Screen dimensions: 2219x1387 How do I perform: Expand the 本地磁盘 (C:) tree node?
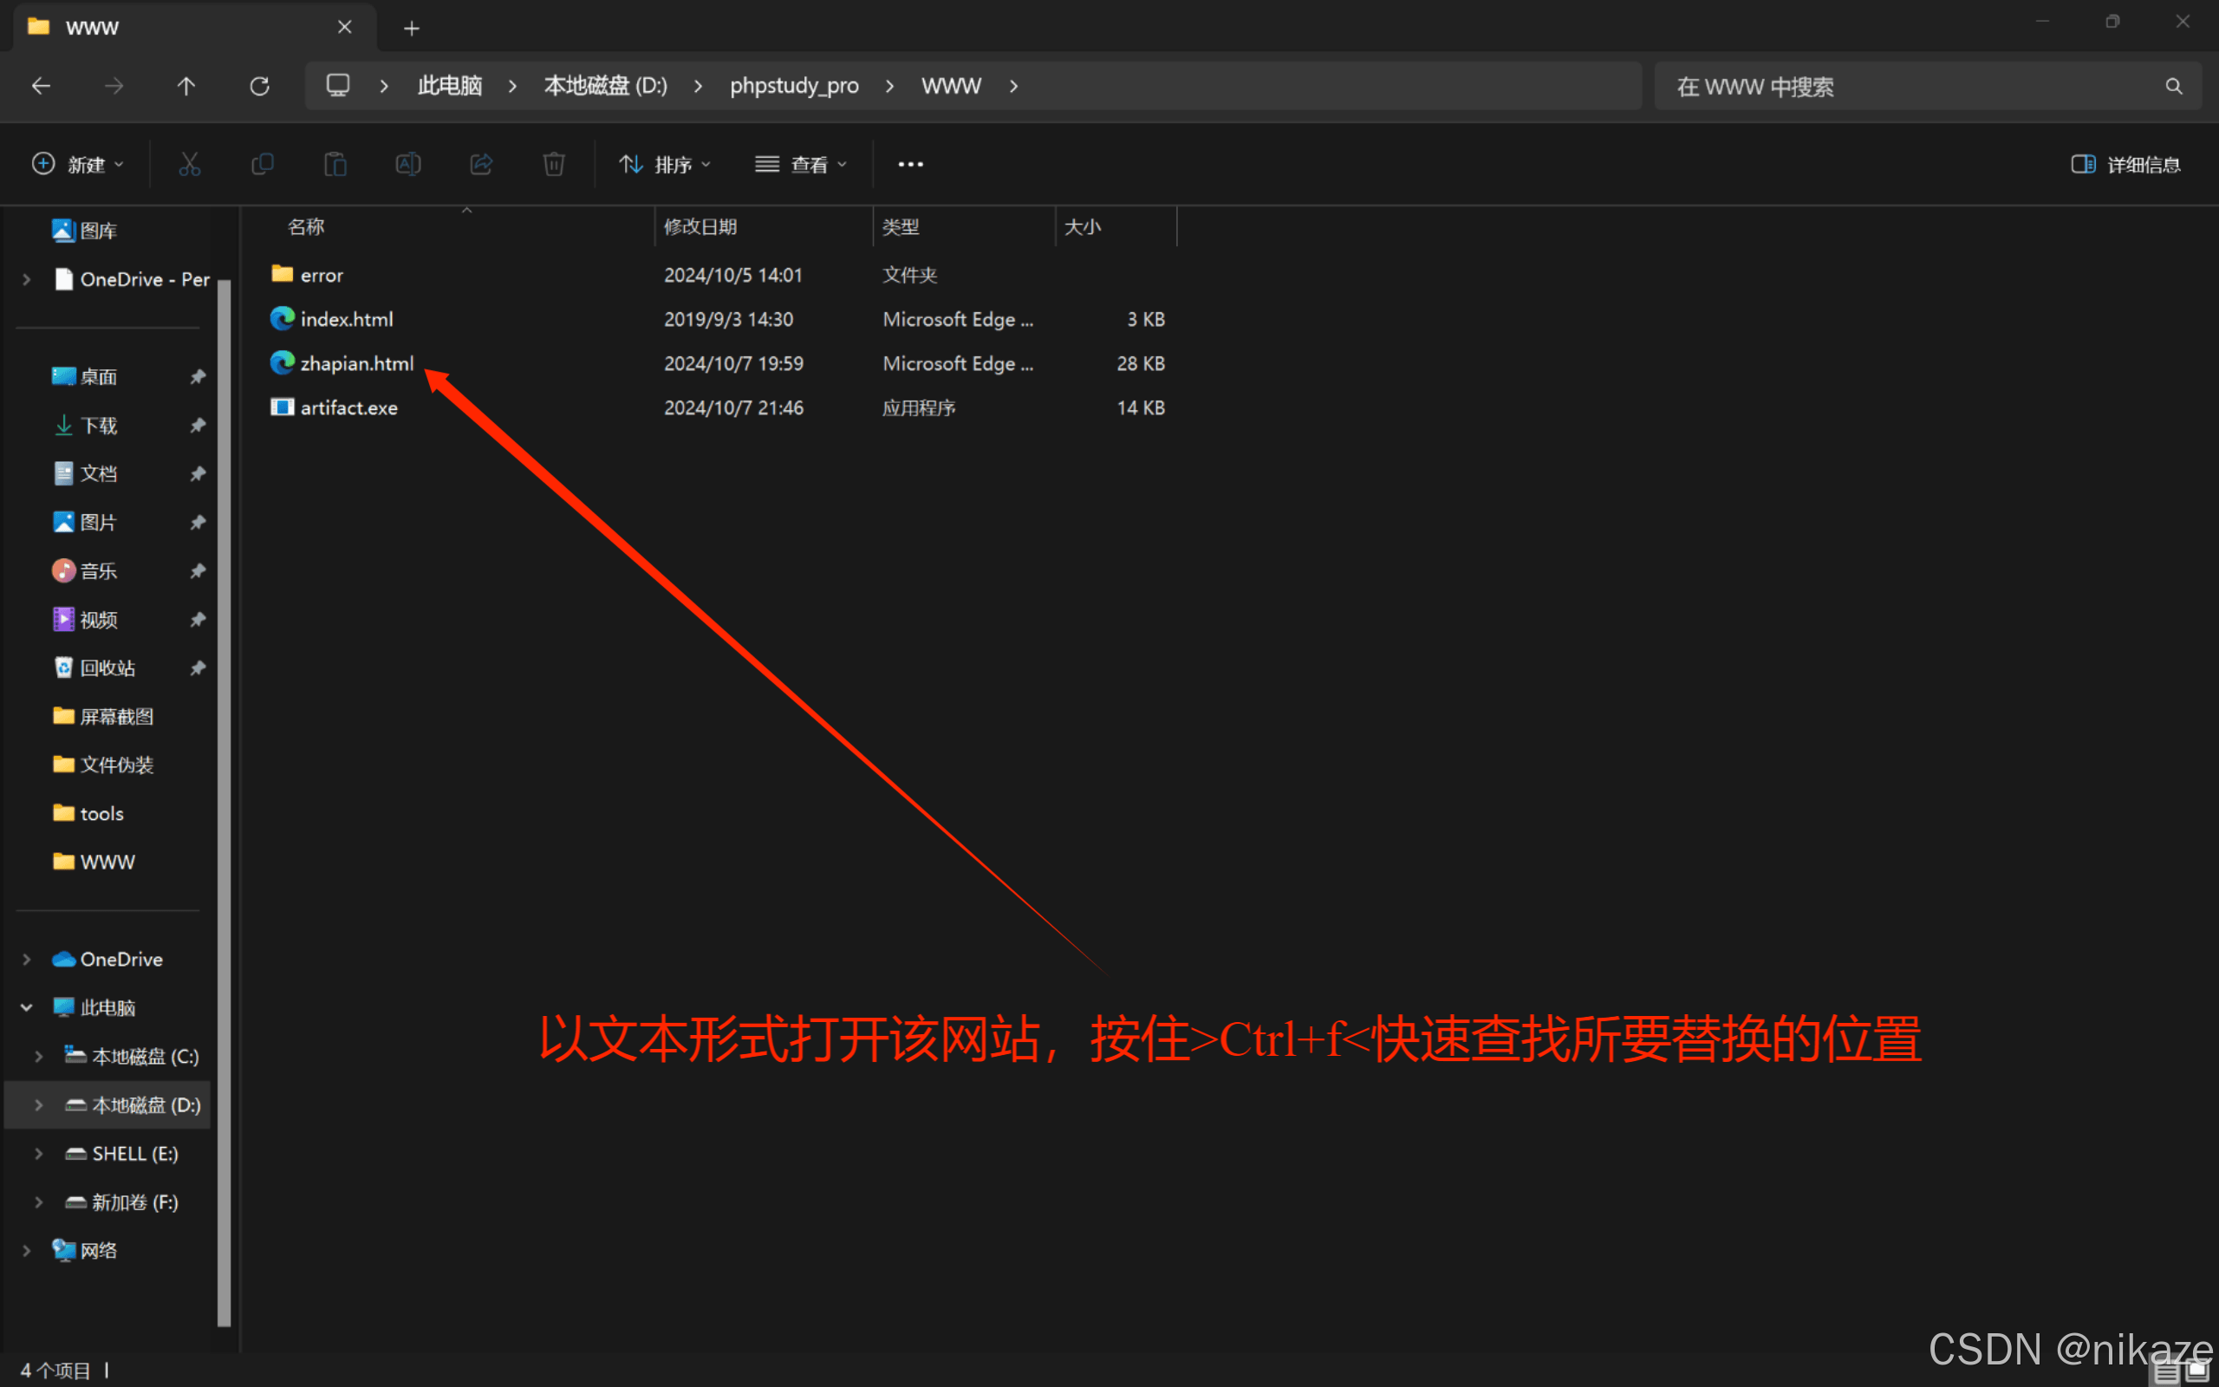tap(38, 1057)
